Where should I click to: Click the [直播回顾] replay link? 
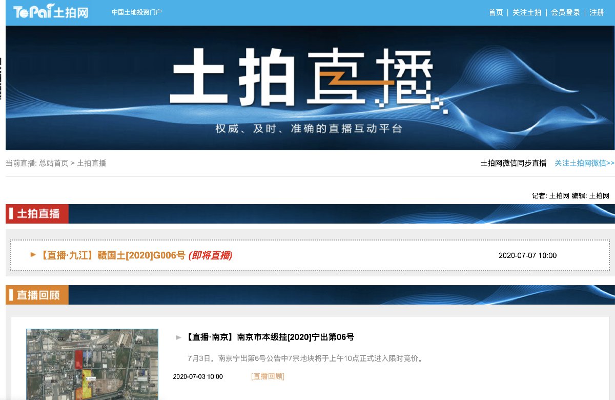[x=268, y=376]
